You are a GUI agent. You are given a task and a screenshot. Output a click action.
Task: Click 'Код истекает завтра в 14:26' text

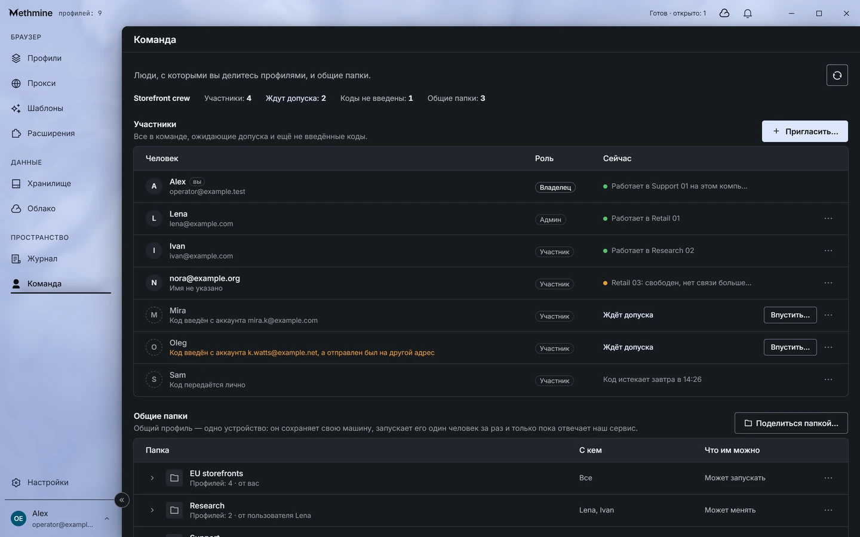[652, 379]
